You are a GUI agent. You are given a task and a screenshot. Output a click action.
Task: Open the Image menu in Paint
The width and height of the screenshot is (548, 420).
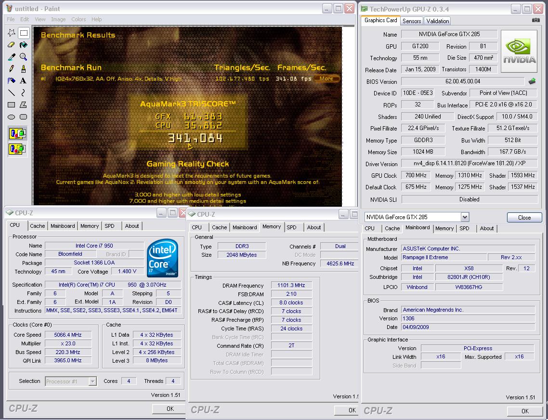[58, 19]
